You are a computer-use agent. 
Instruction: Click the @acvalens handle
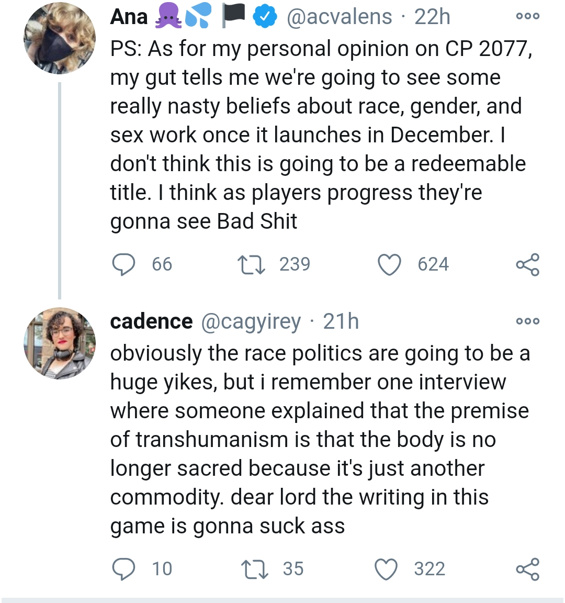(339, 17)
